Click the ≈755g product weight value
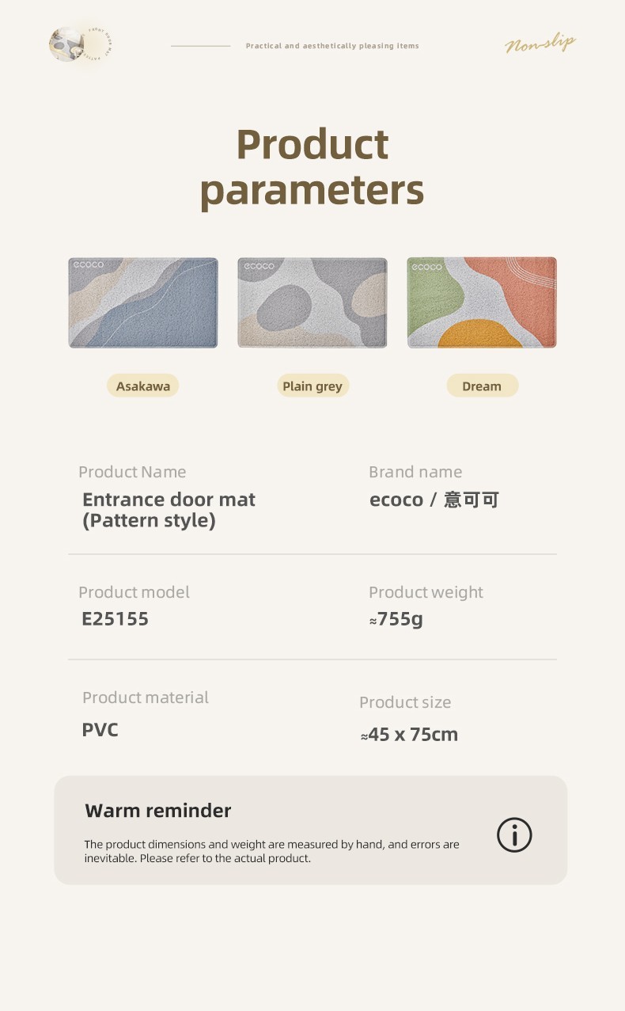 [396, 619]
